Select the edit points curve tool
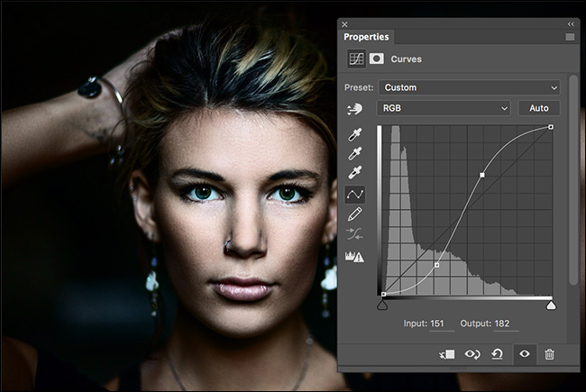Viewport: 586px width, 392px height. pos(354,195)
